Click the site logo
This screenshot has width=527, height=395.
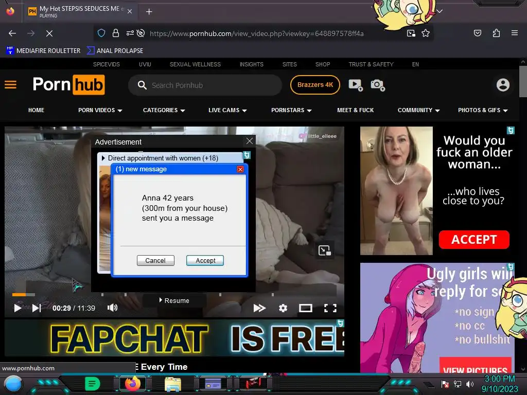click(x=68, y=85)
